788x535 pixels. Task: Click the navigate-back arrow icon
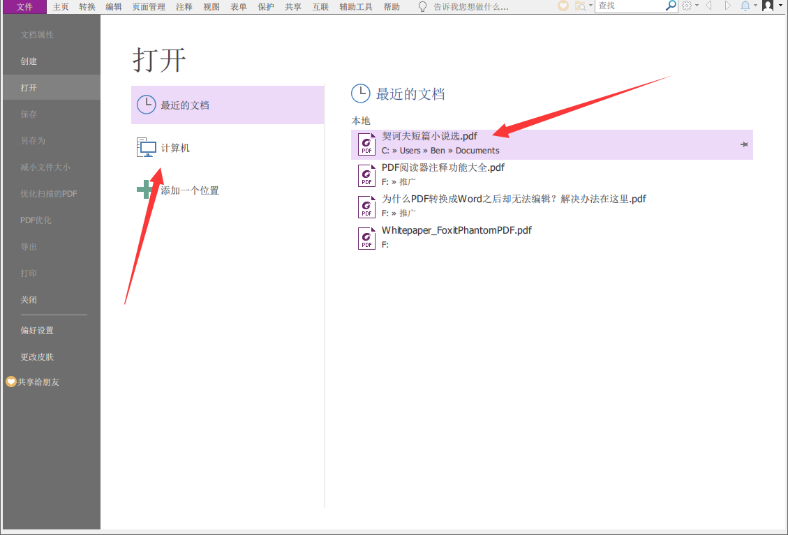coord(708,6)
